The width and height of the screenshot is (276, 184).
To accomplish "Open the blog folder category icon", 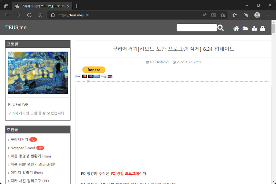I will tap(245, 28).
